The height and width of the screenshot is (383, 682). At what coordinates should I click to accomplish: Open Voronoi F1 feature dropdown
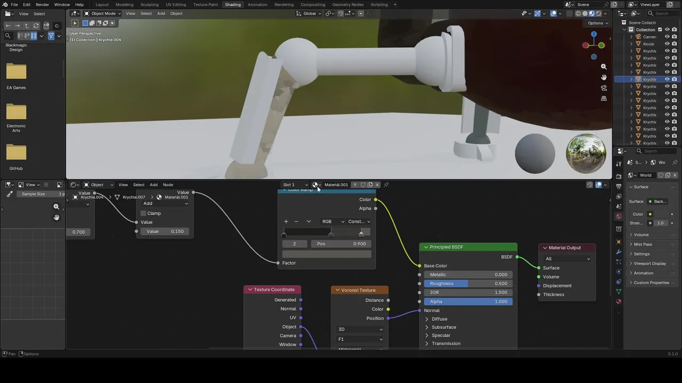coord(360,339)
